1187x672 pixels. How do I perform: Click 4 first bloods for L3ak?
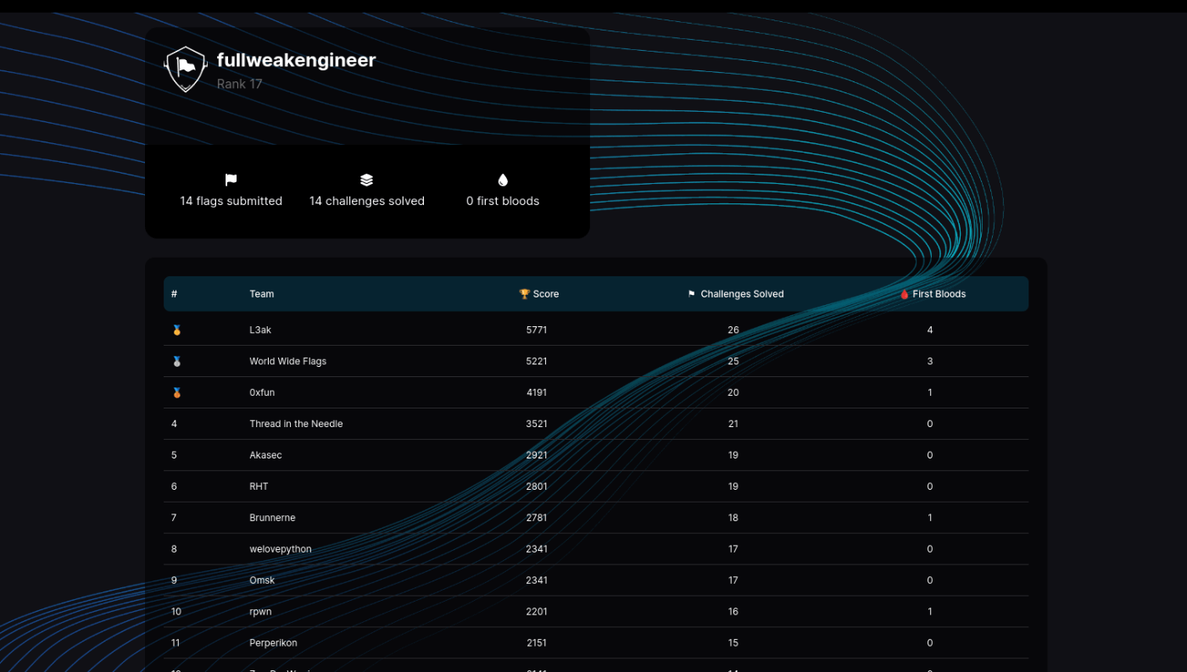click(x=930, y=330)
